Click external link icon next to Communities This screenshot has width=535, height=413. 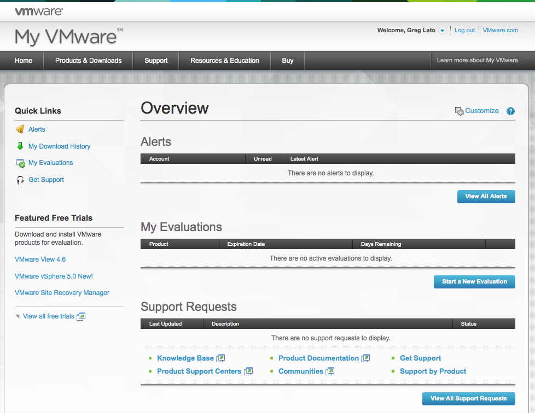click(x=330, y=371)
